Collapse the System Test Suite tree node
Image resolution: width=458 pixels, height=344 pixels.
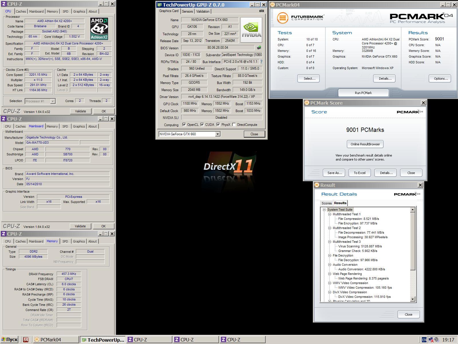(324, 210)
